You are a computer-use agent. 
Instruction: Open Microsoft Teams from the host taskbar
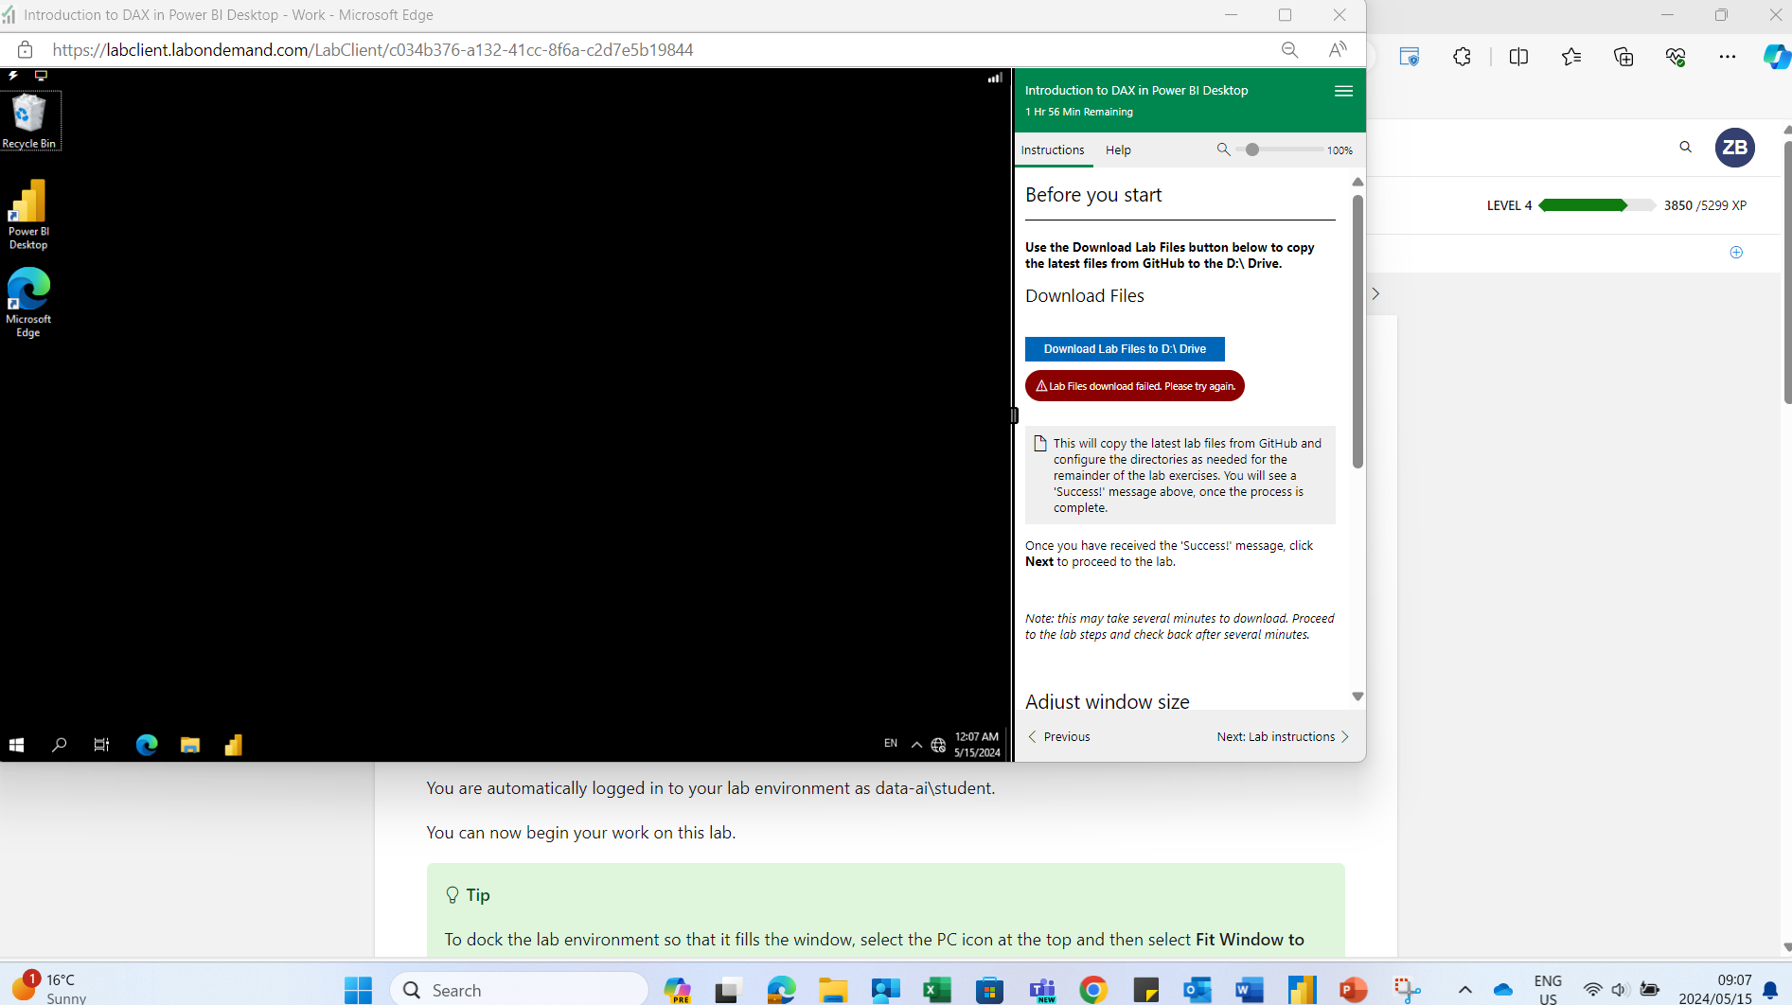point(1041,989)
